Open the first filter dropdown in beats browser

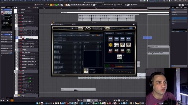pos(60,35)
